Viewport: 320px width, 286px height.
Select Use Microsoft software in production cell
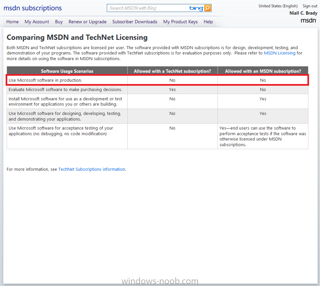[x=67, y=80]
